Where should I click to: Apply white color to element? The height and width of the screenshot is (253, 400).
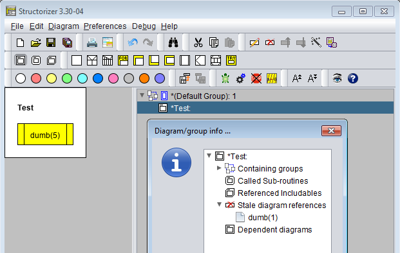(21, 78)
